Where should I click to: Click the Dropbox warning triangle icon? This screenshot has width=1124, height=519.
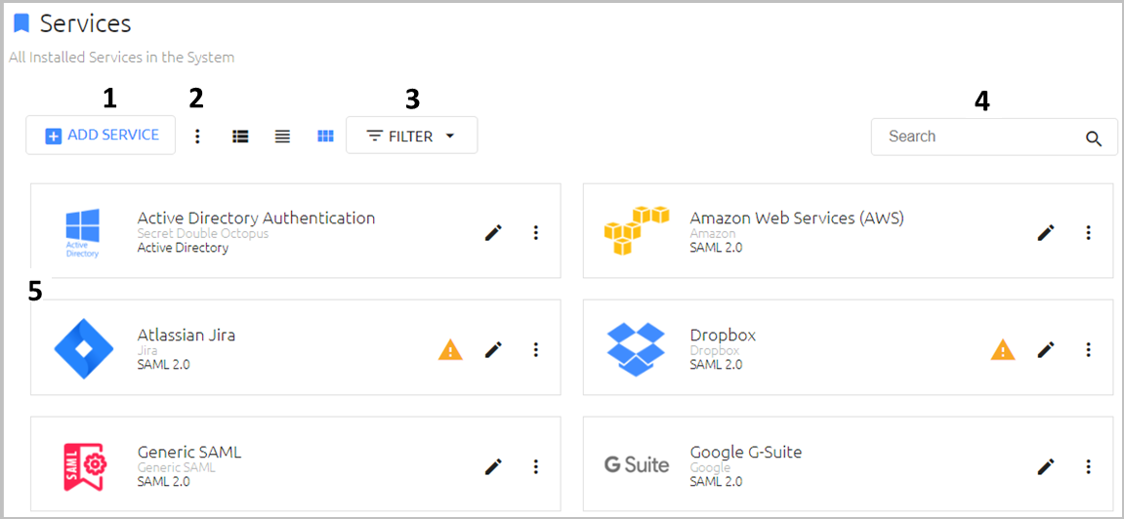1003,349
